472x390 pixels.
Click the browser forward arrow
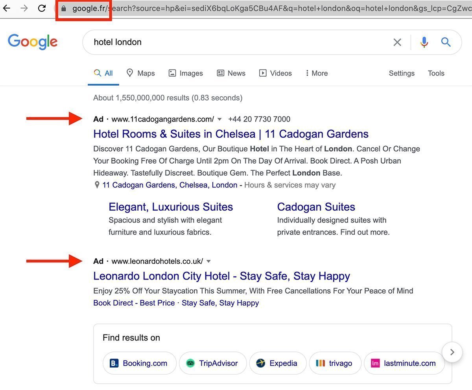(24, 8)
